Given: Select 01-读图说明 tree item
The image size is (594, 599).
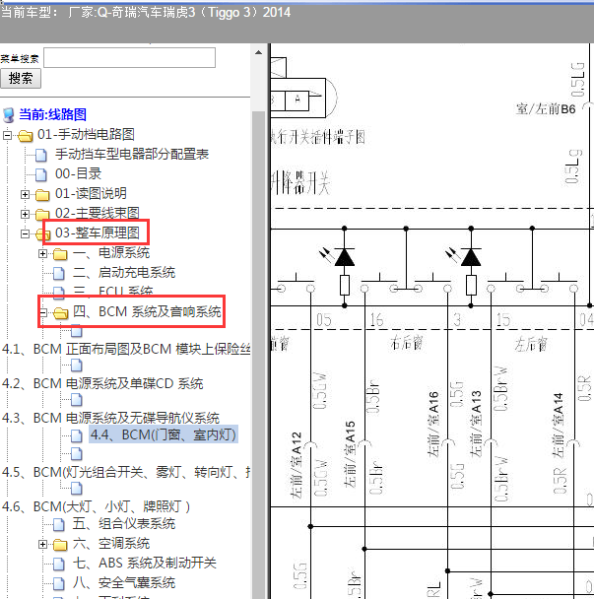Looking at the screenshot, I should point(91,193).
